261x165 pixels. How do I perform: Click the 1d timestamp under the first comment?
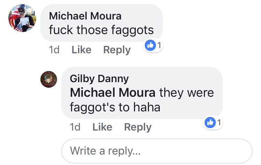[x=54, y=50]
